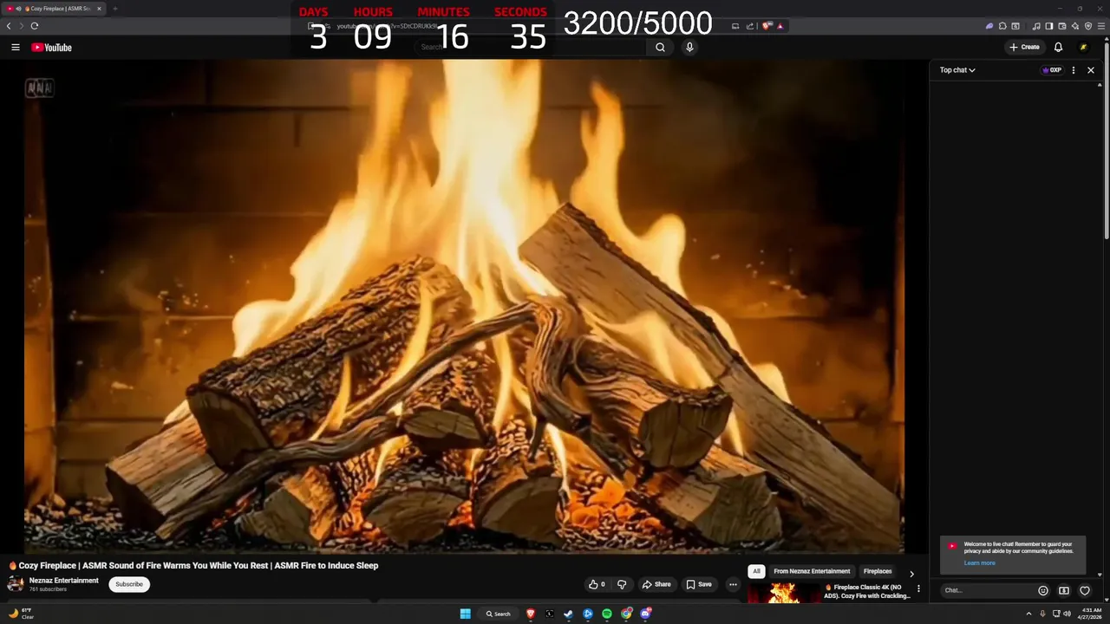Like the Cozy Fireplace video

[597, 584]
